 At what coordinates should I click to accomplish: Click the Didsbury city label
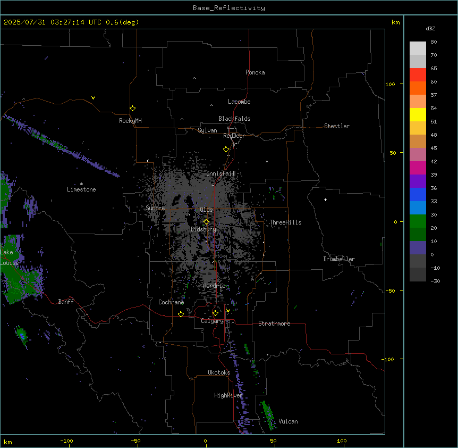203,229
